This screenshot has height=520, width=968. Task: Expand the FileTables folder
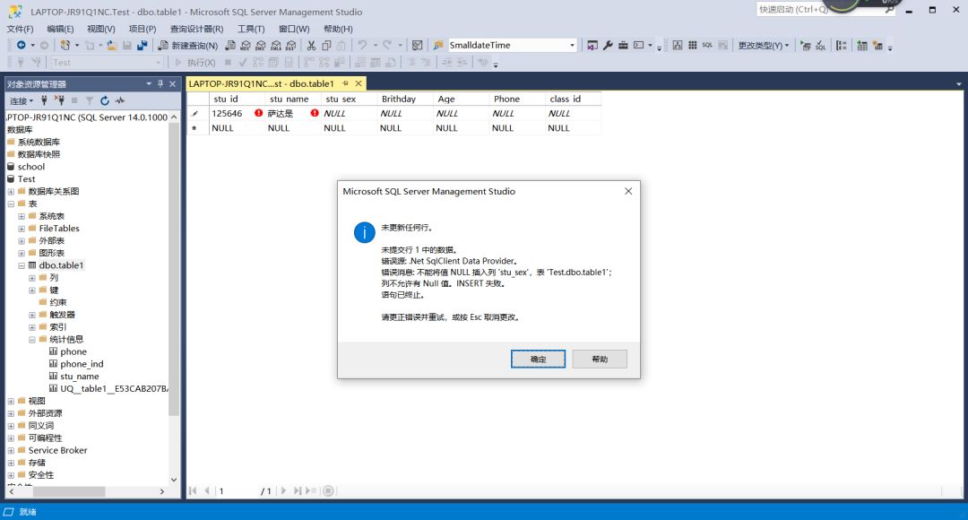coord(22,229)
